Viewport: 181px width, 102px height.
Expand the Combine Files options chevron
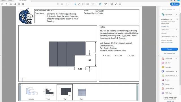click(176, 71)
